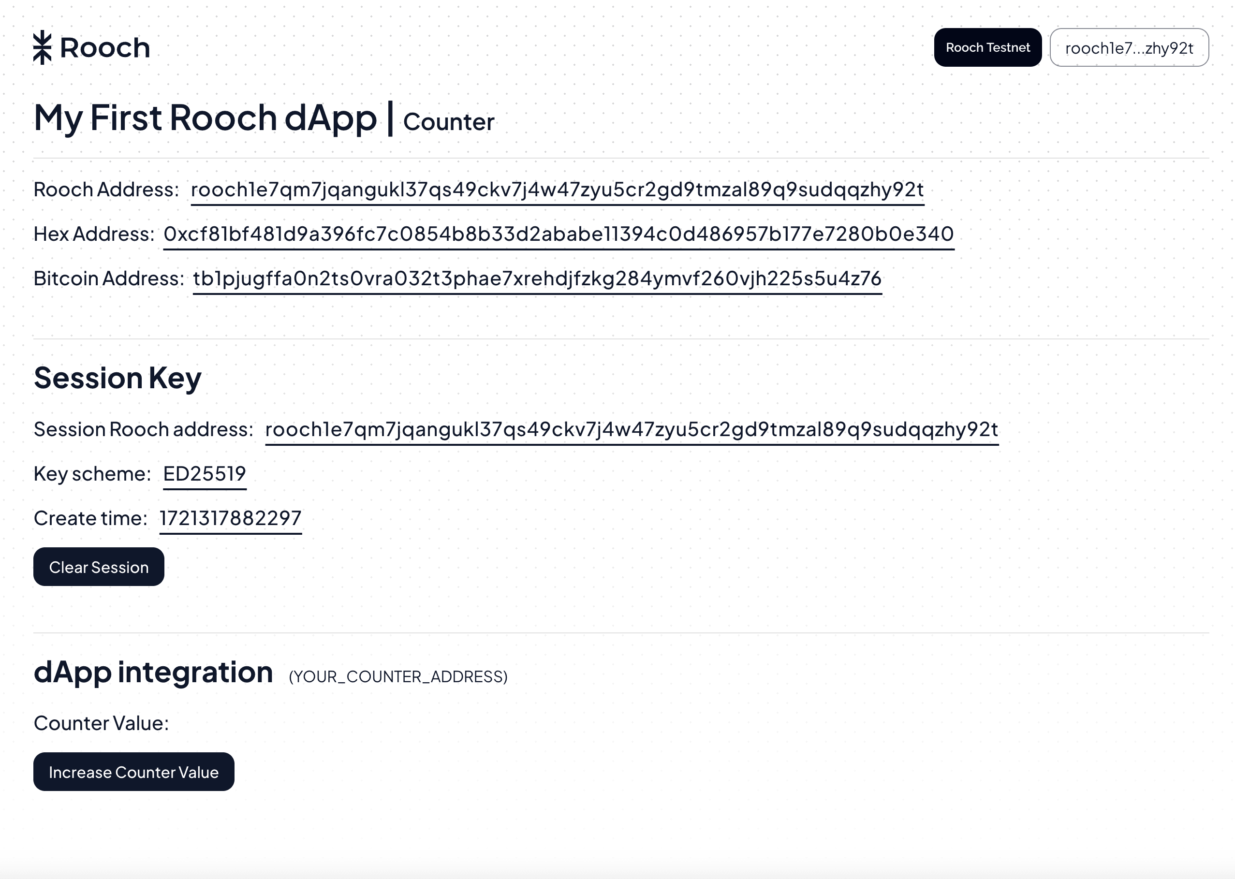Click the YOUR_COUNTER_ADDRESS placeholder text
Viewport: 1235px width, 879px height.
pyautogui.click(x=398, y=676)
